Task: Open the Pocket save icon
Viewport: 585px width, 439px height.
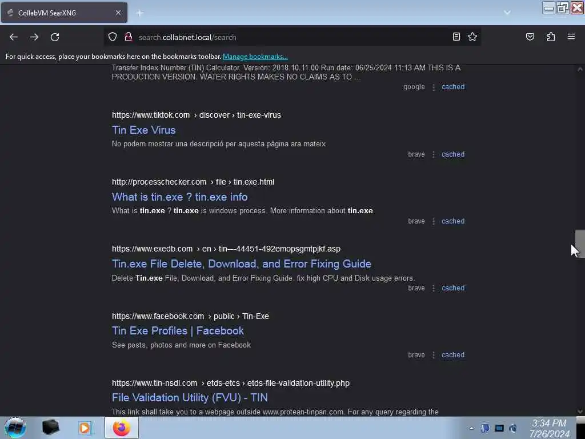Action: 530,37
